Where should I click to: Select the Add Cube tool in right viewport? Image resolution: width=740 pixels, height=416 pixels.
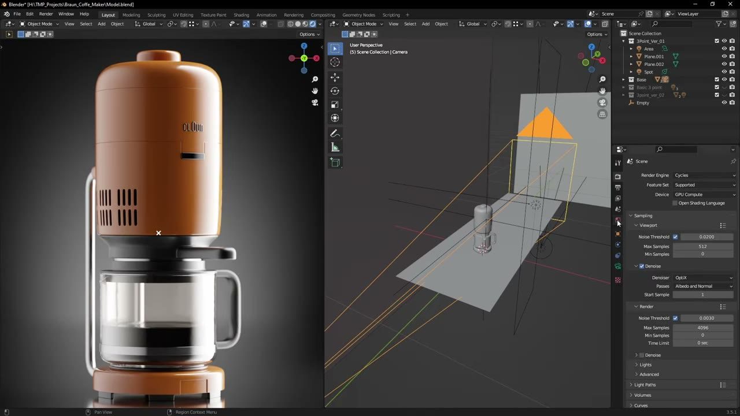tap(335, 163)
